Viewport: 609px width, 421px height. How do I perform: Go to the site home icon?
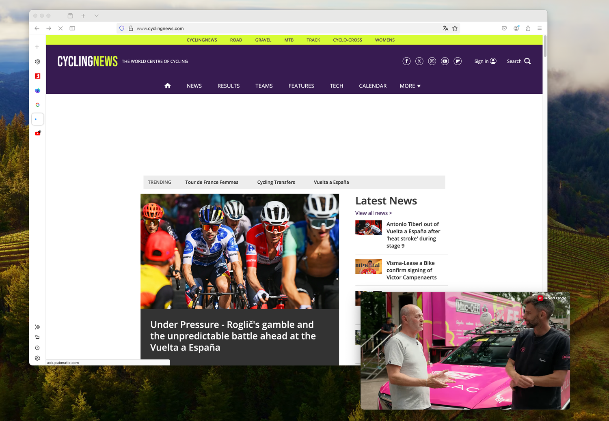tap(168, 86)
